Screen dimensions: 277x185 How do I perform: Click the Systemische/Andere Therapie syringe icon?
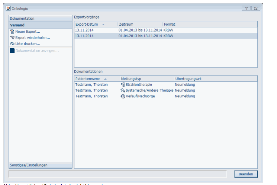click(123, 90)
